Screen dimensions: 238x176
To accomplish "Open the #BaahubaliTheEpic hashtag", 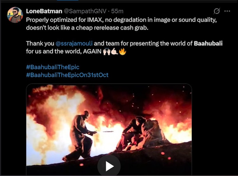I will (x=53, y=67).
